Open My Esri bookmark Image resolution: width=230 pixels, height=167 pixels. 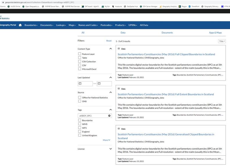[x=106, y=6]
